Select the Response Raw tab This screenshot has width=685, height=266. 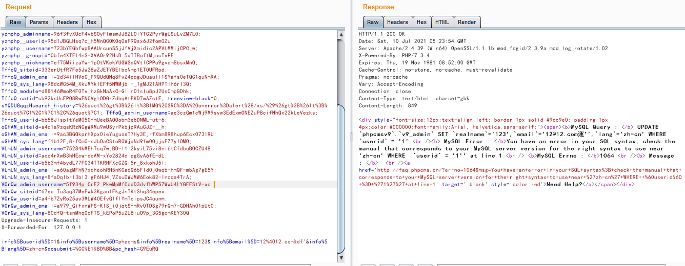click(x=373, y=22)
